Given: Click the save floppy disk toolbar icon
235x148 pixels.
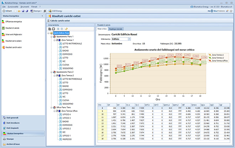Looking at the screenshot, I should coord(23,11).
